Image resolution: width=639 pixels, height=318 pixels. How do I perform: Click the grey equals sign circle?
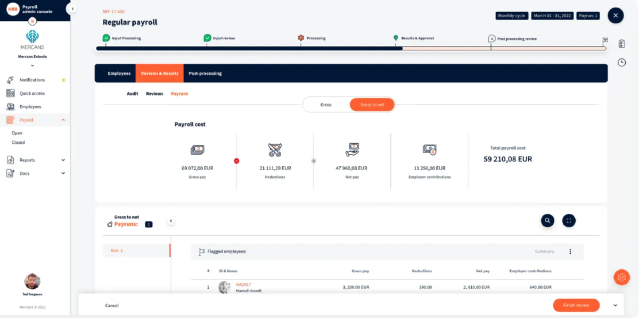click(x=314, y=161)
